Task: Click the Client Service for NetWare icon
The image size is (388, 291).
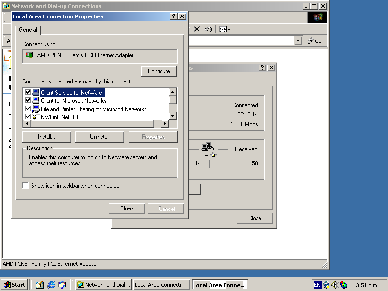Action: click(x=36, y=92)
